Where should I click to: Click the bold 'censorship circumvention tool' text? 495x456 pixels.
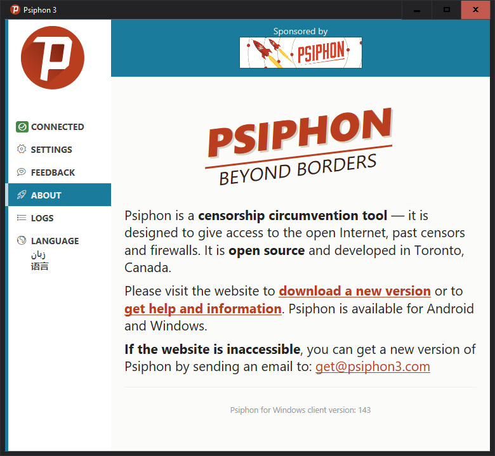293,216
